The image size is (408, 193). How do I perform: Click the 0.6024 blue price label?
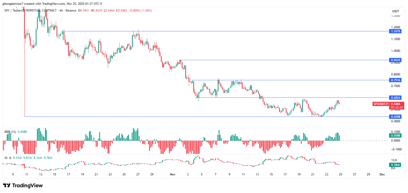[395, 98]
